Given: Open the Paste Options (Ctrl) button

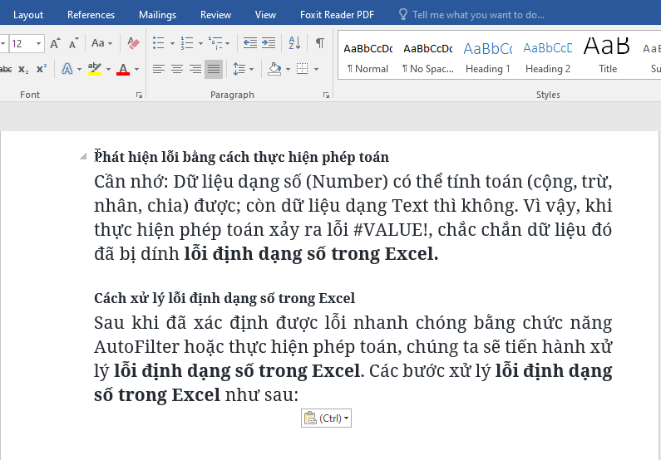Looking at the screenshot, I should [x=326, y=418].
